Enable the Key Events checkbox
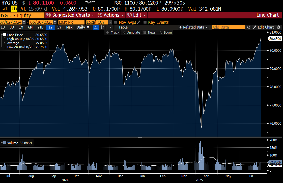This screenshot has height=183, width=283. [x=145, y=22]
